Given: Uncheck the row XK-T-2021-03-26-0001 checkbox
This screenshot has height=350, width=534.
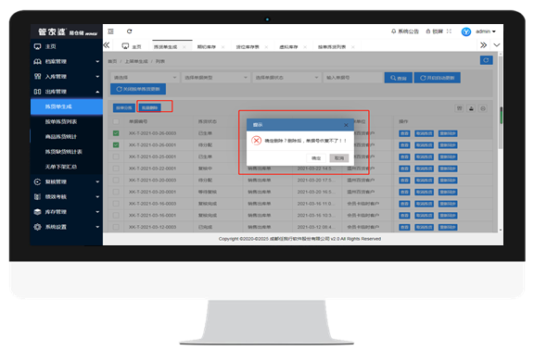Looking at the screenshot, I should [116, 144].
